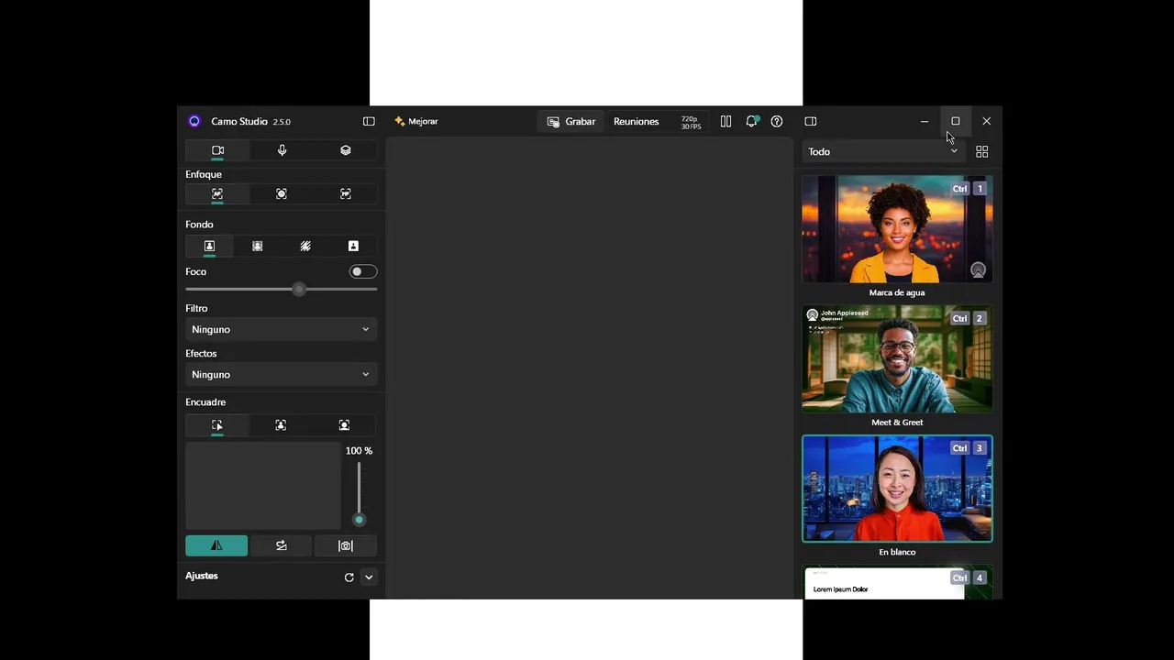Viewport: 1174px width, 660px height.
Task: Click the pause video icon
Action: [725, 121]
